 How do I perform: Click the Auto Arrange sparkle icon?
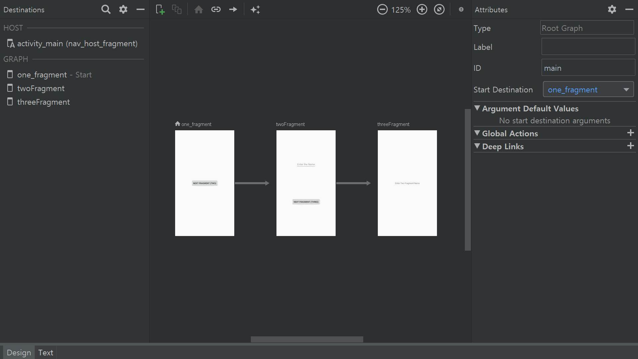coord(255,10)
